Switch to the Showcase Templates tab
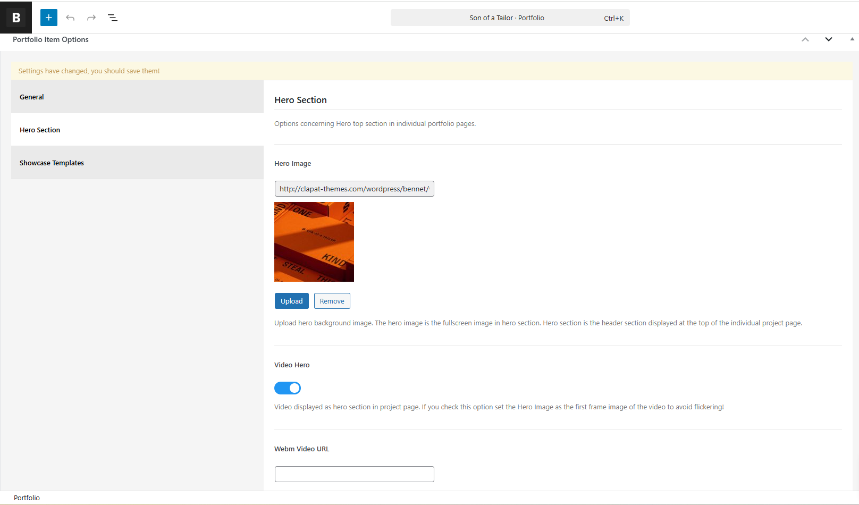This screenshot has width=859, height=505. pos(137,163)
